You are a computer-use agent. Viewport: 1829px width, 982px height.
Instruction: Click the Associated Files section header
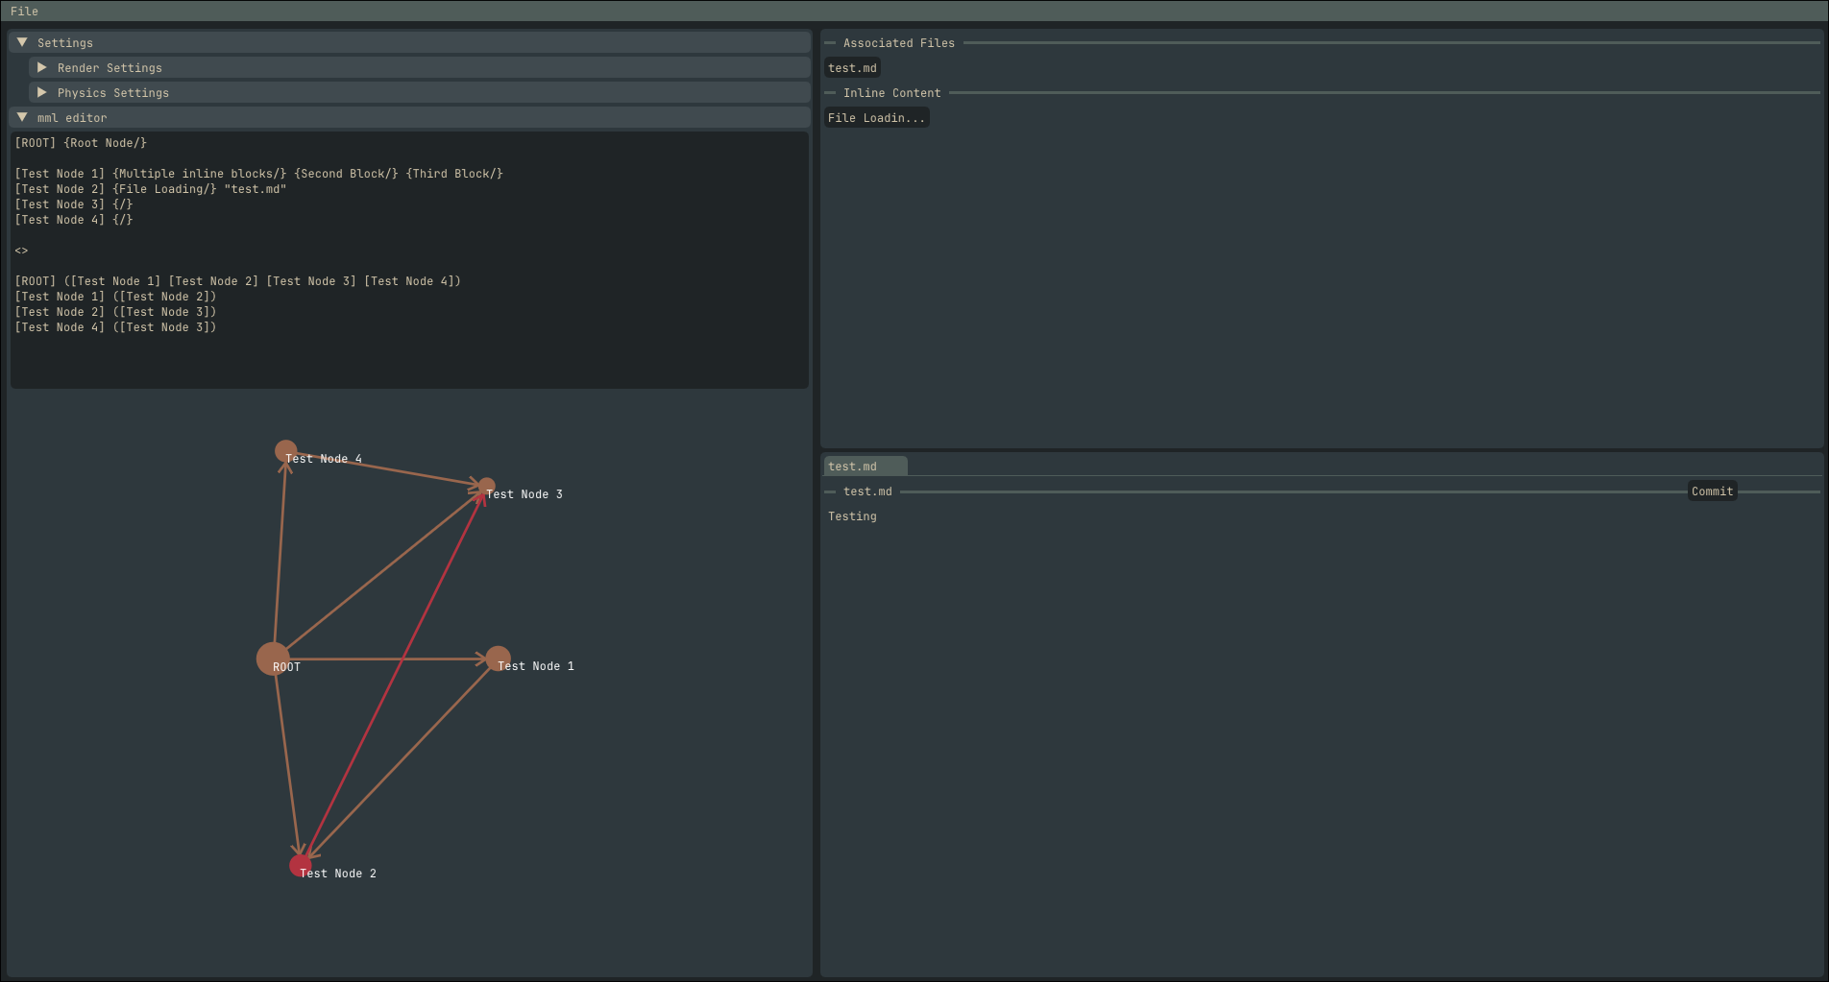tap(899, 43)
